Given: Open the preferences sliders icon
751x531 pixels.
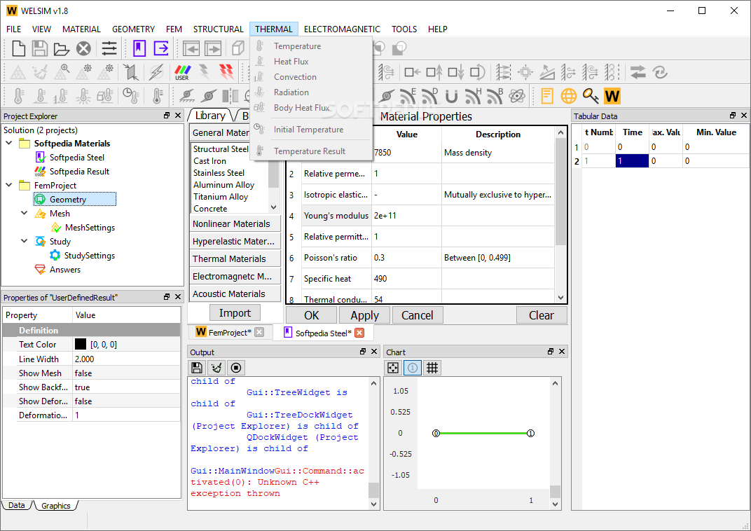Looking at the screenshot, I should click(109, 48).
